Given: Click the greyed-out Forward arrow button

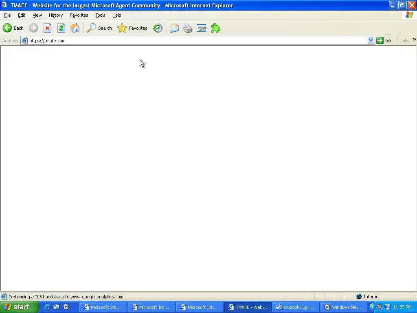Looking at the screenshot, I should (x=33, y=28).
